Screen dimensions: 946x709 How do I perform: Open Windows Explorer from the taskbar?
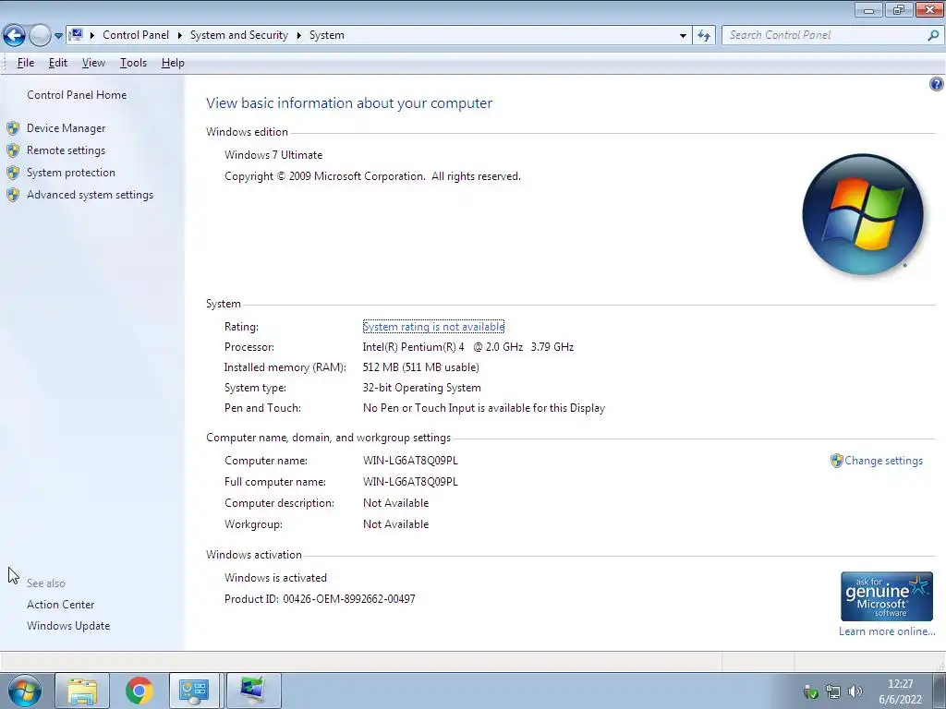click(x=82, y=691)
